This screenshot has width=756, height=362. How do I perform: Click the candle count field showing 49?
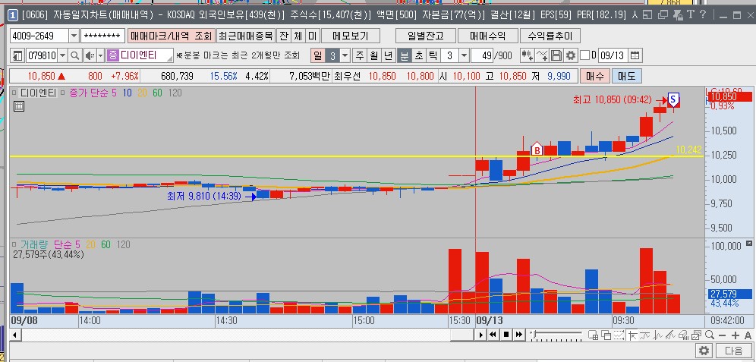(x=483, y=55)
